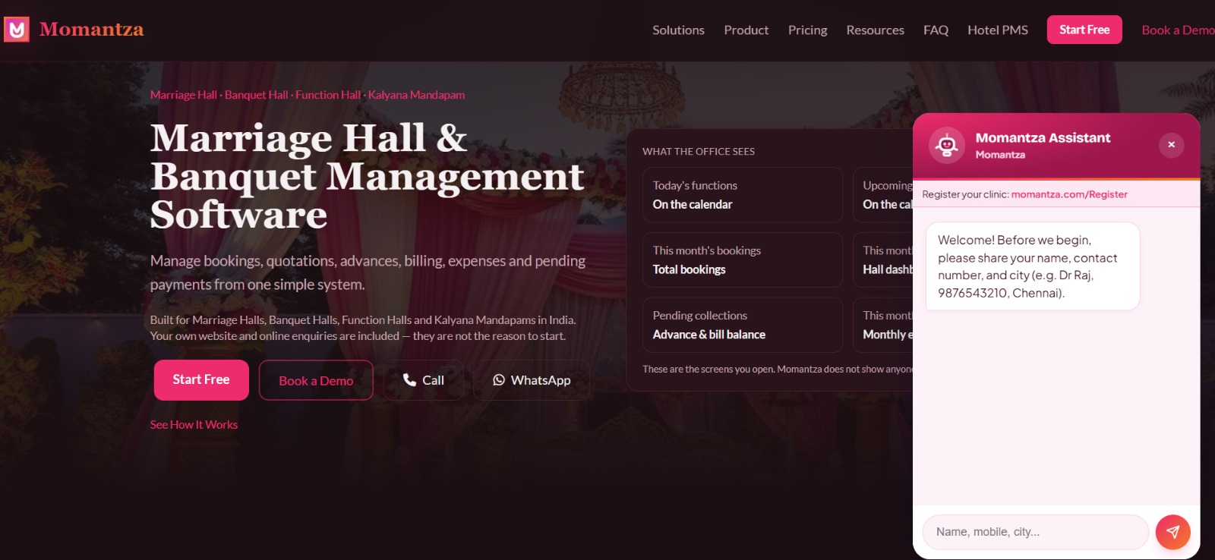Open the FAQ nav item
The width and height of the screenshot is (1215, 560).
tap(936, 30)
